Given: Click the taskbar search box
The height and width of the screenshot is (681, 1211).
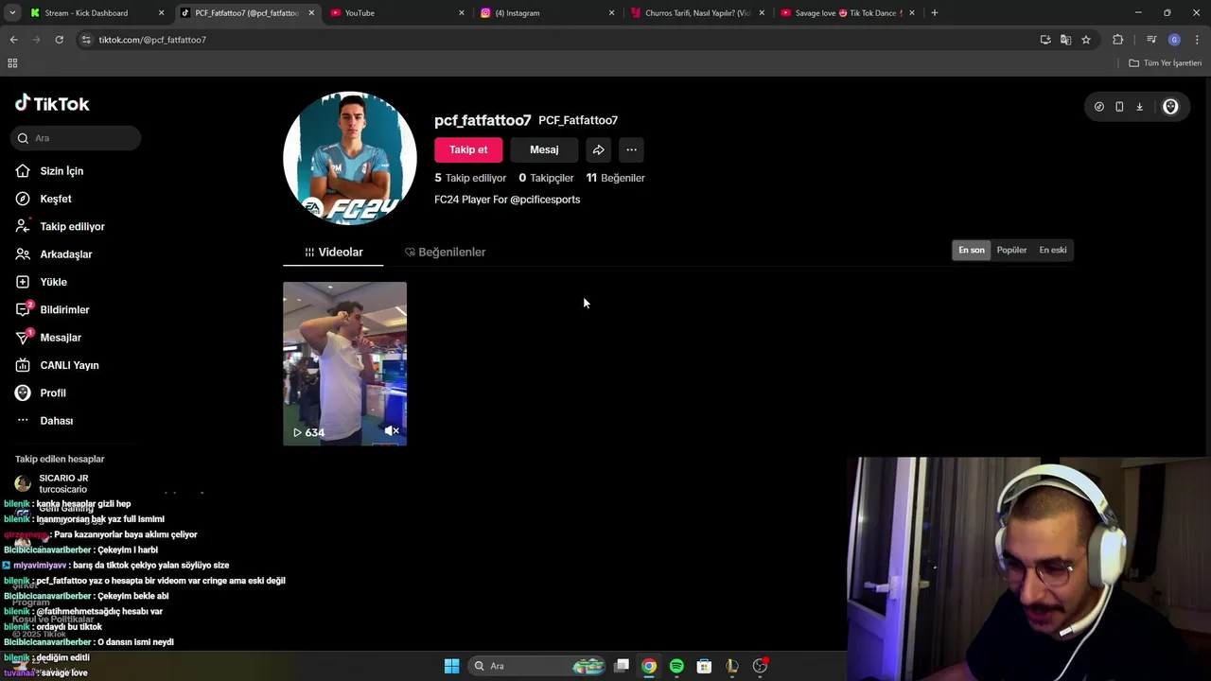Looking at the screenshot, I should (x=537, y=666).
